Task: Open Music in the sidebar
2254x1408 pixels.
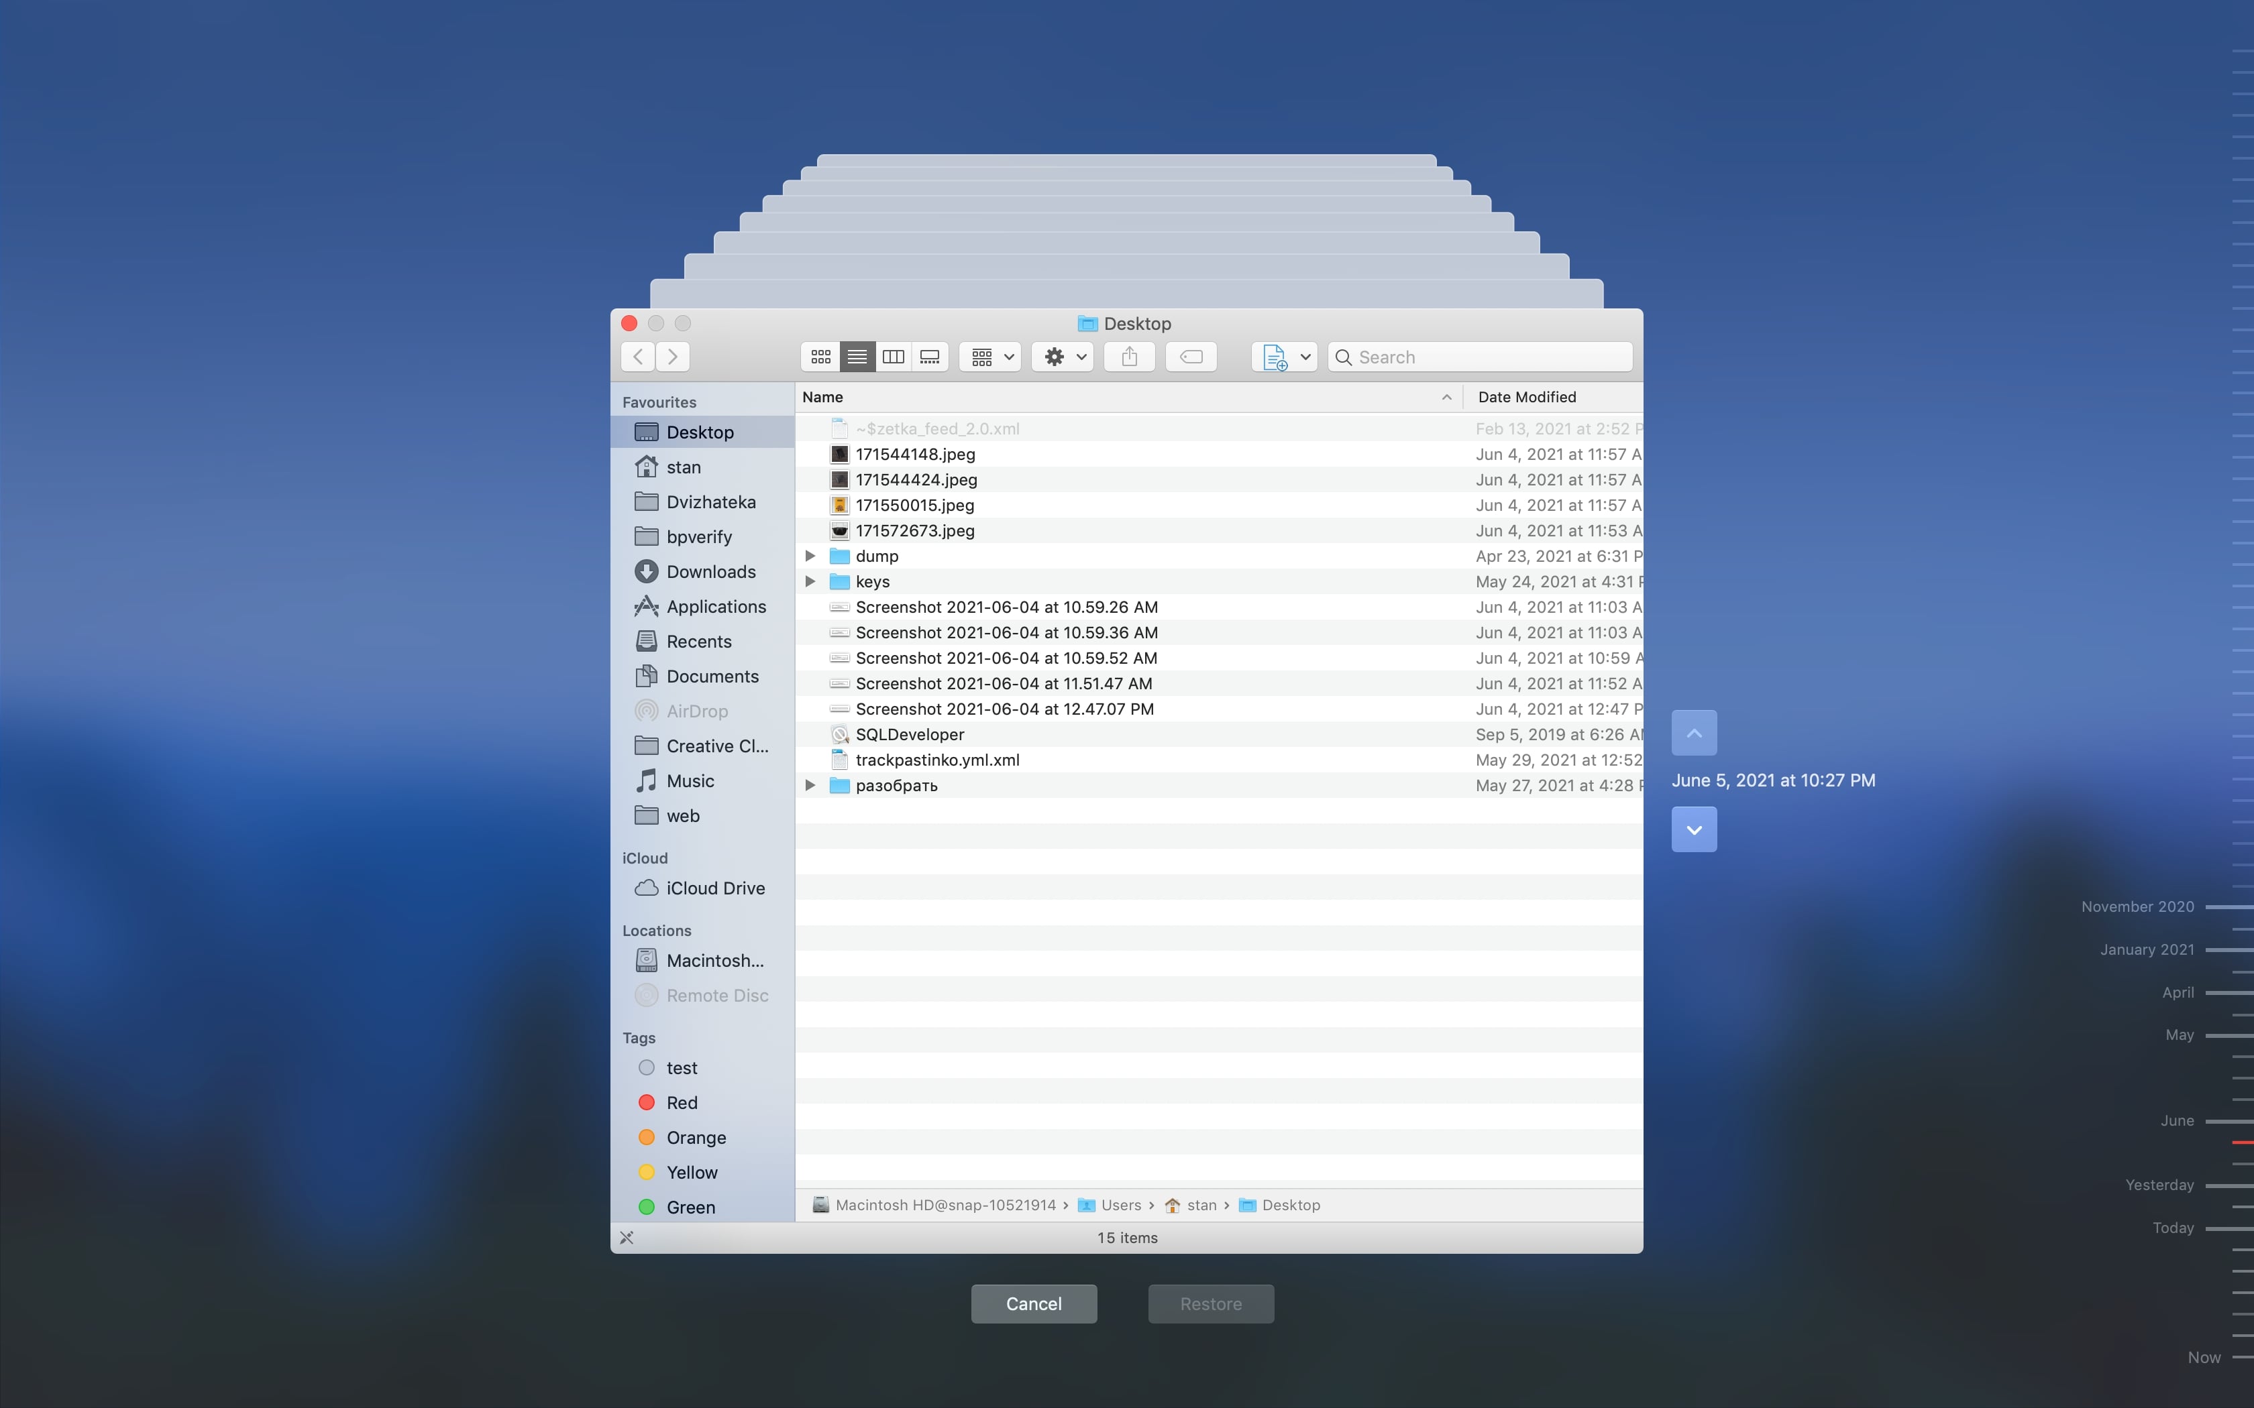Action: [702, 781]
